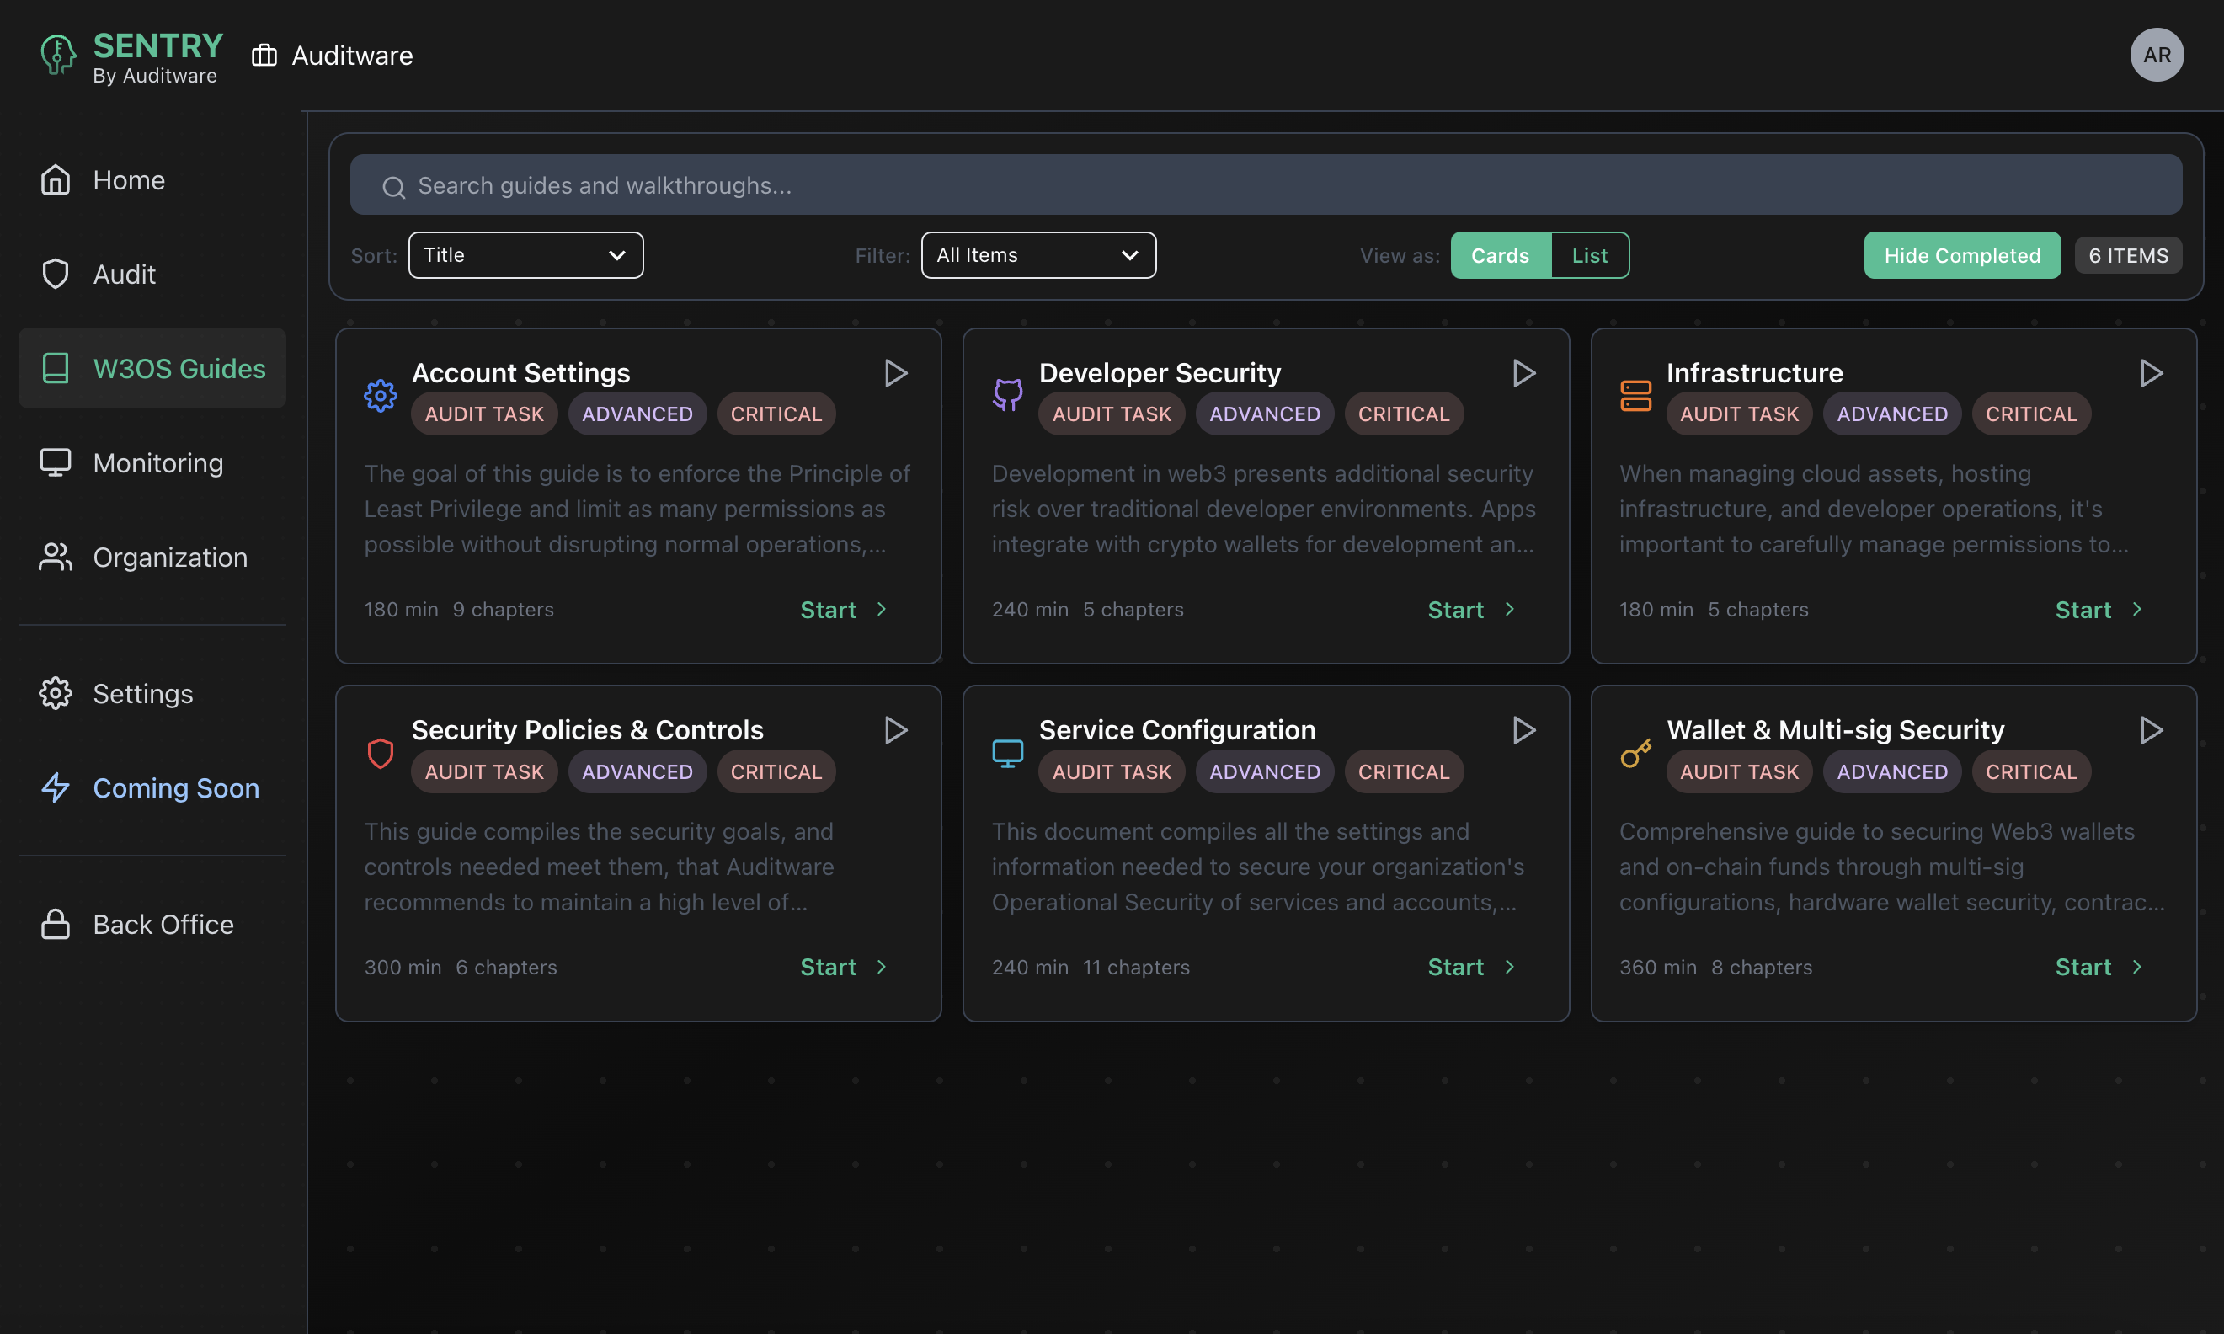2224x1334 pixels.
Task: Play the Account Settings walkthrough
Action: pos(895,373)
